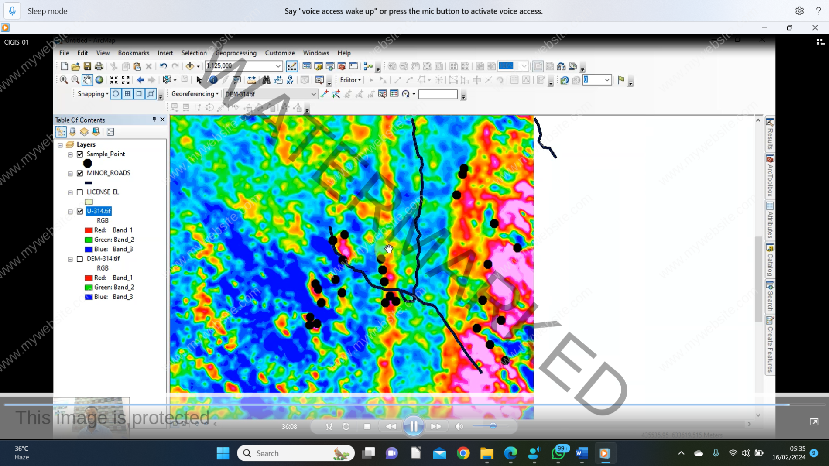Collapse the DEM-314.tif layer node
Viewport: 829px width, 466px height.
click(70, 259)
